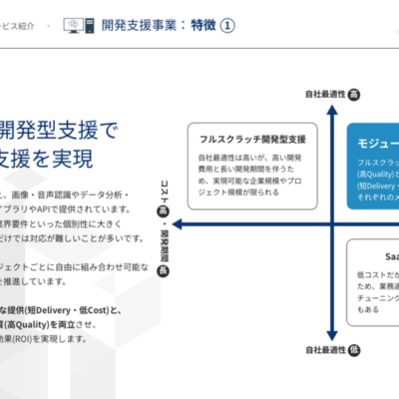Click the breadcrumb chevron separator
Image resolution: width=399 pixels, height=399 pixels.
click(49, 26)
